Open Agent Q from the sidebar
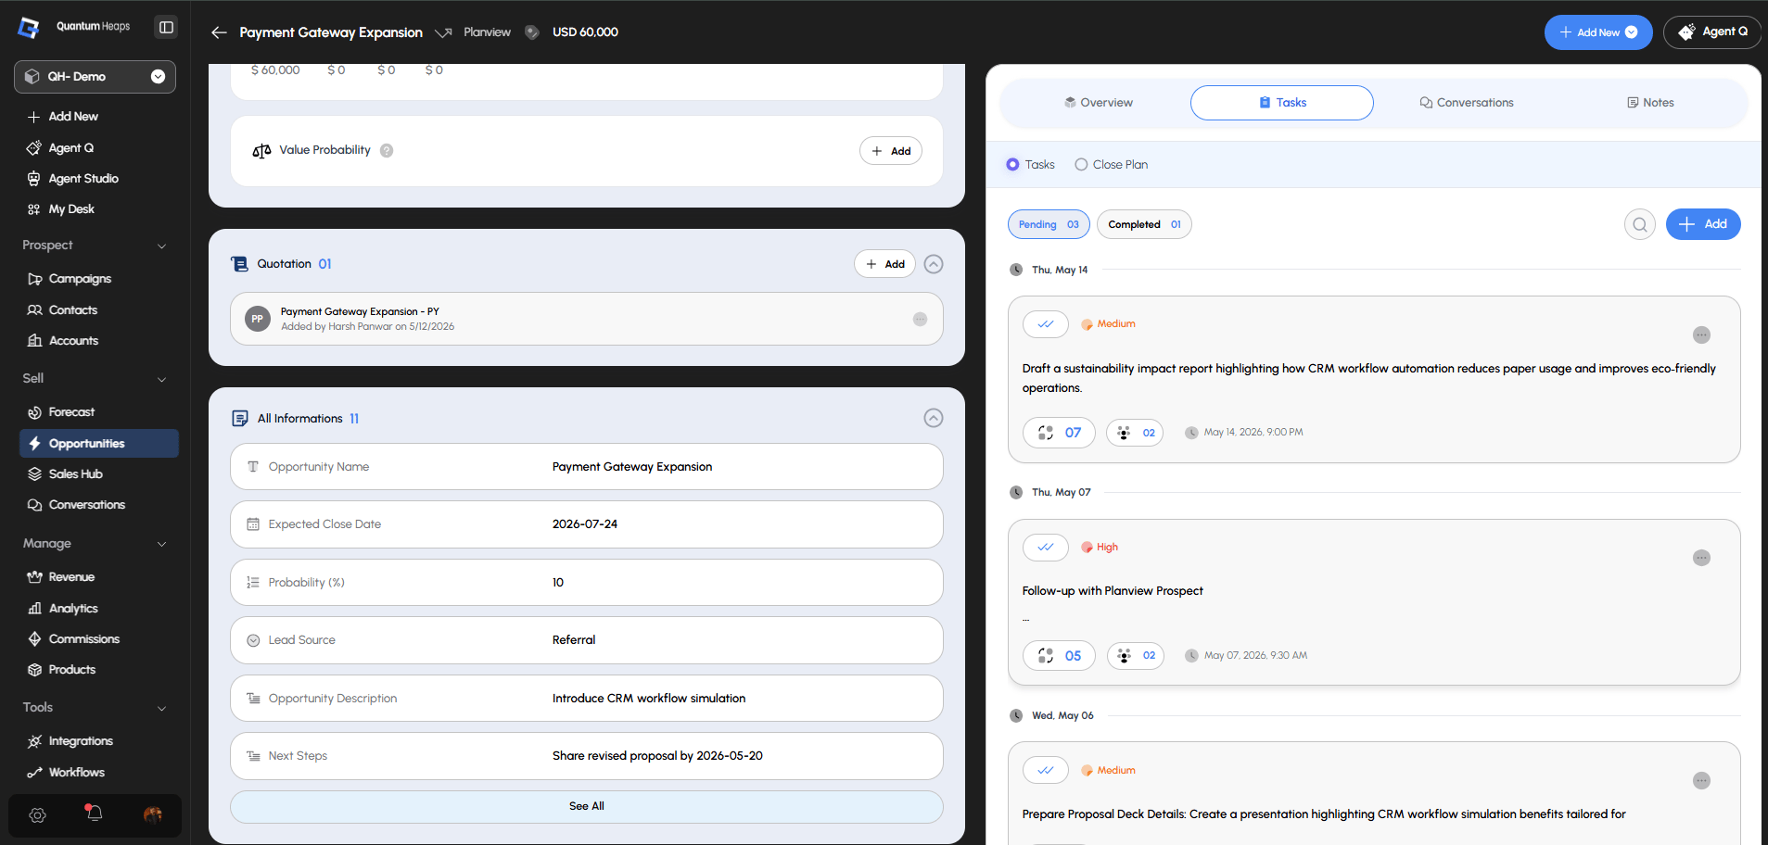The height and width of the screenshot is (845, 1768). pyautogui.click(x=70, y=147)
